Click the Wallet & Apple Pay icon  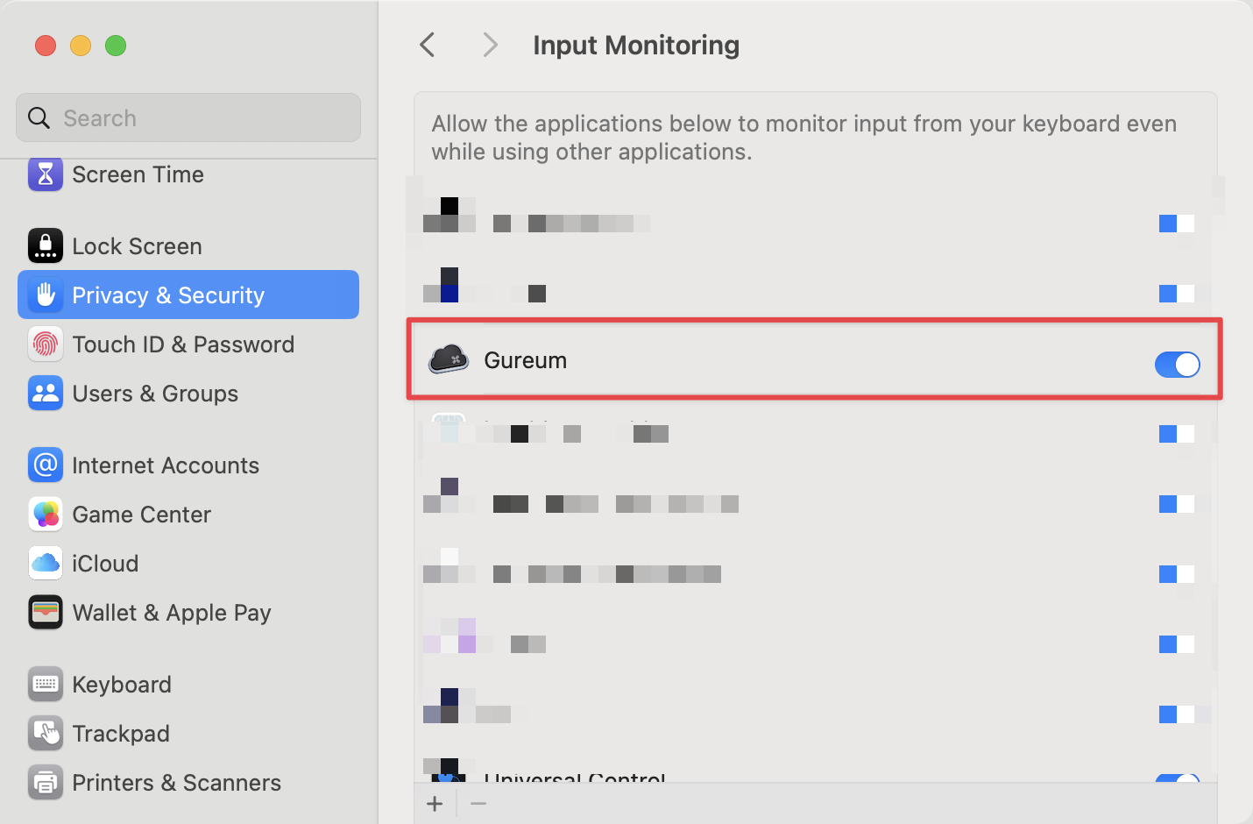pyautogui.click(x=46, y=613)
